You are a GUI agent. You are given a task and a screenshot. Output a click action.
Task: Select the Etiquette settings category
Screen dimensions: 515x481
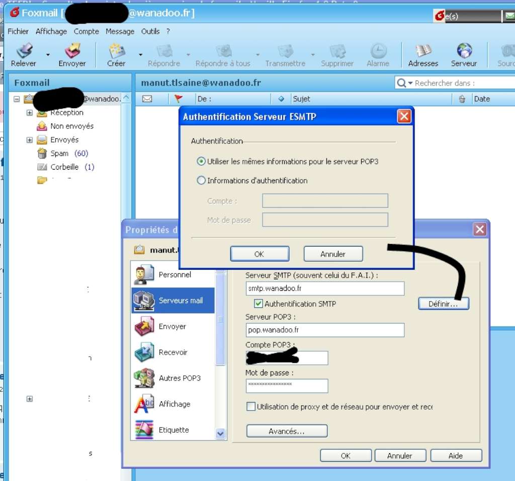click(x=173, y=430)
